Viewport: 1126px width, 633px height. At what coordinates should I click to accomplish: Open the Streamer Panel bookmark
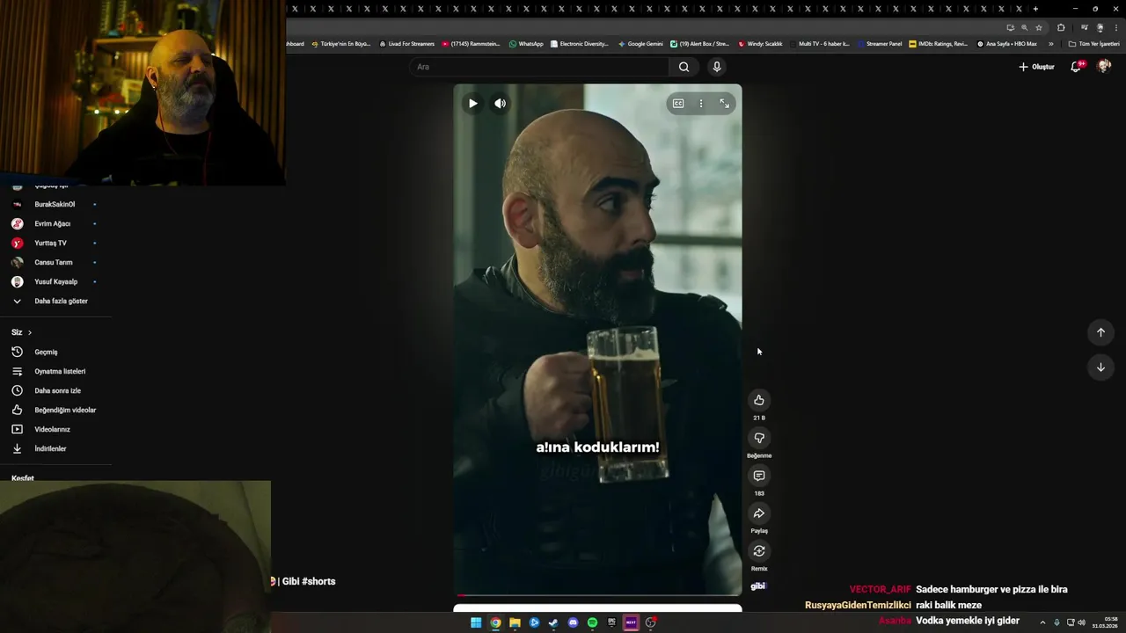(879, 43)
